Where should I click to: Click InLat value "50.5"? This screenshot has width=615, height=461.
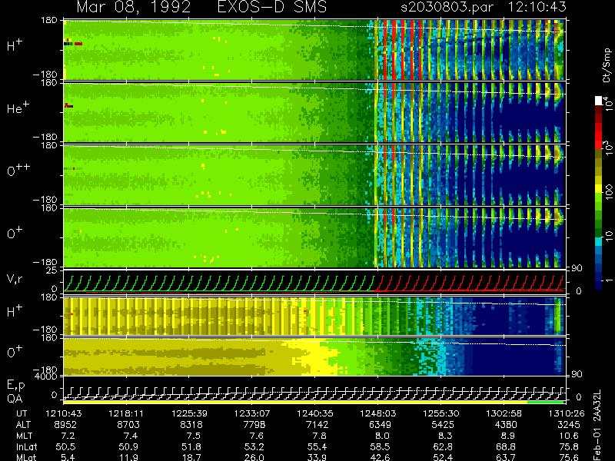pyautogui.click(x=65, y=446)
